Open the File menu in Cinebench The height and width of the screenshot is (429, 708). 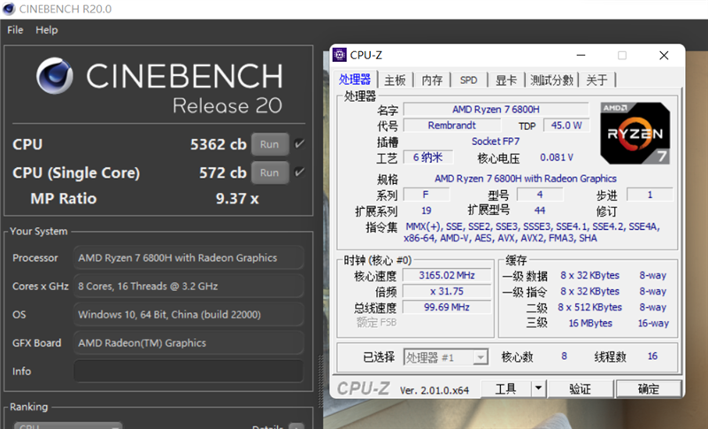coord(15,30)
